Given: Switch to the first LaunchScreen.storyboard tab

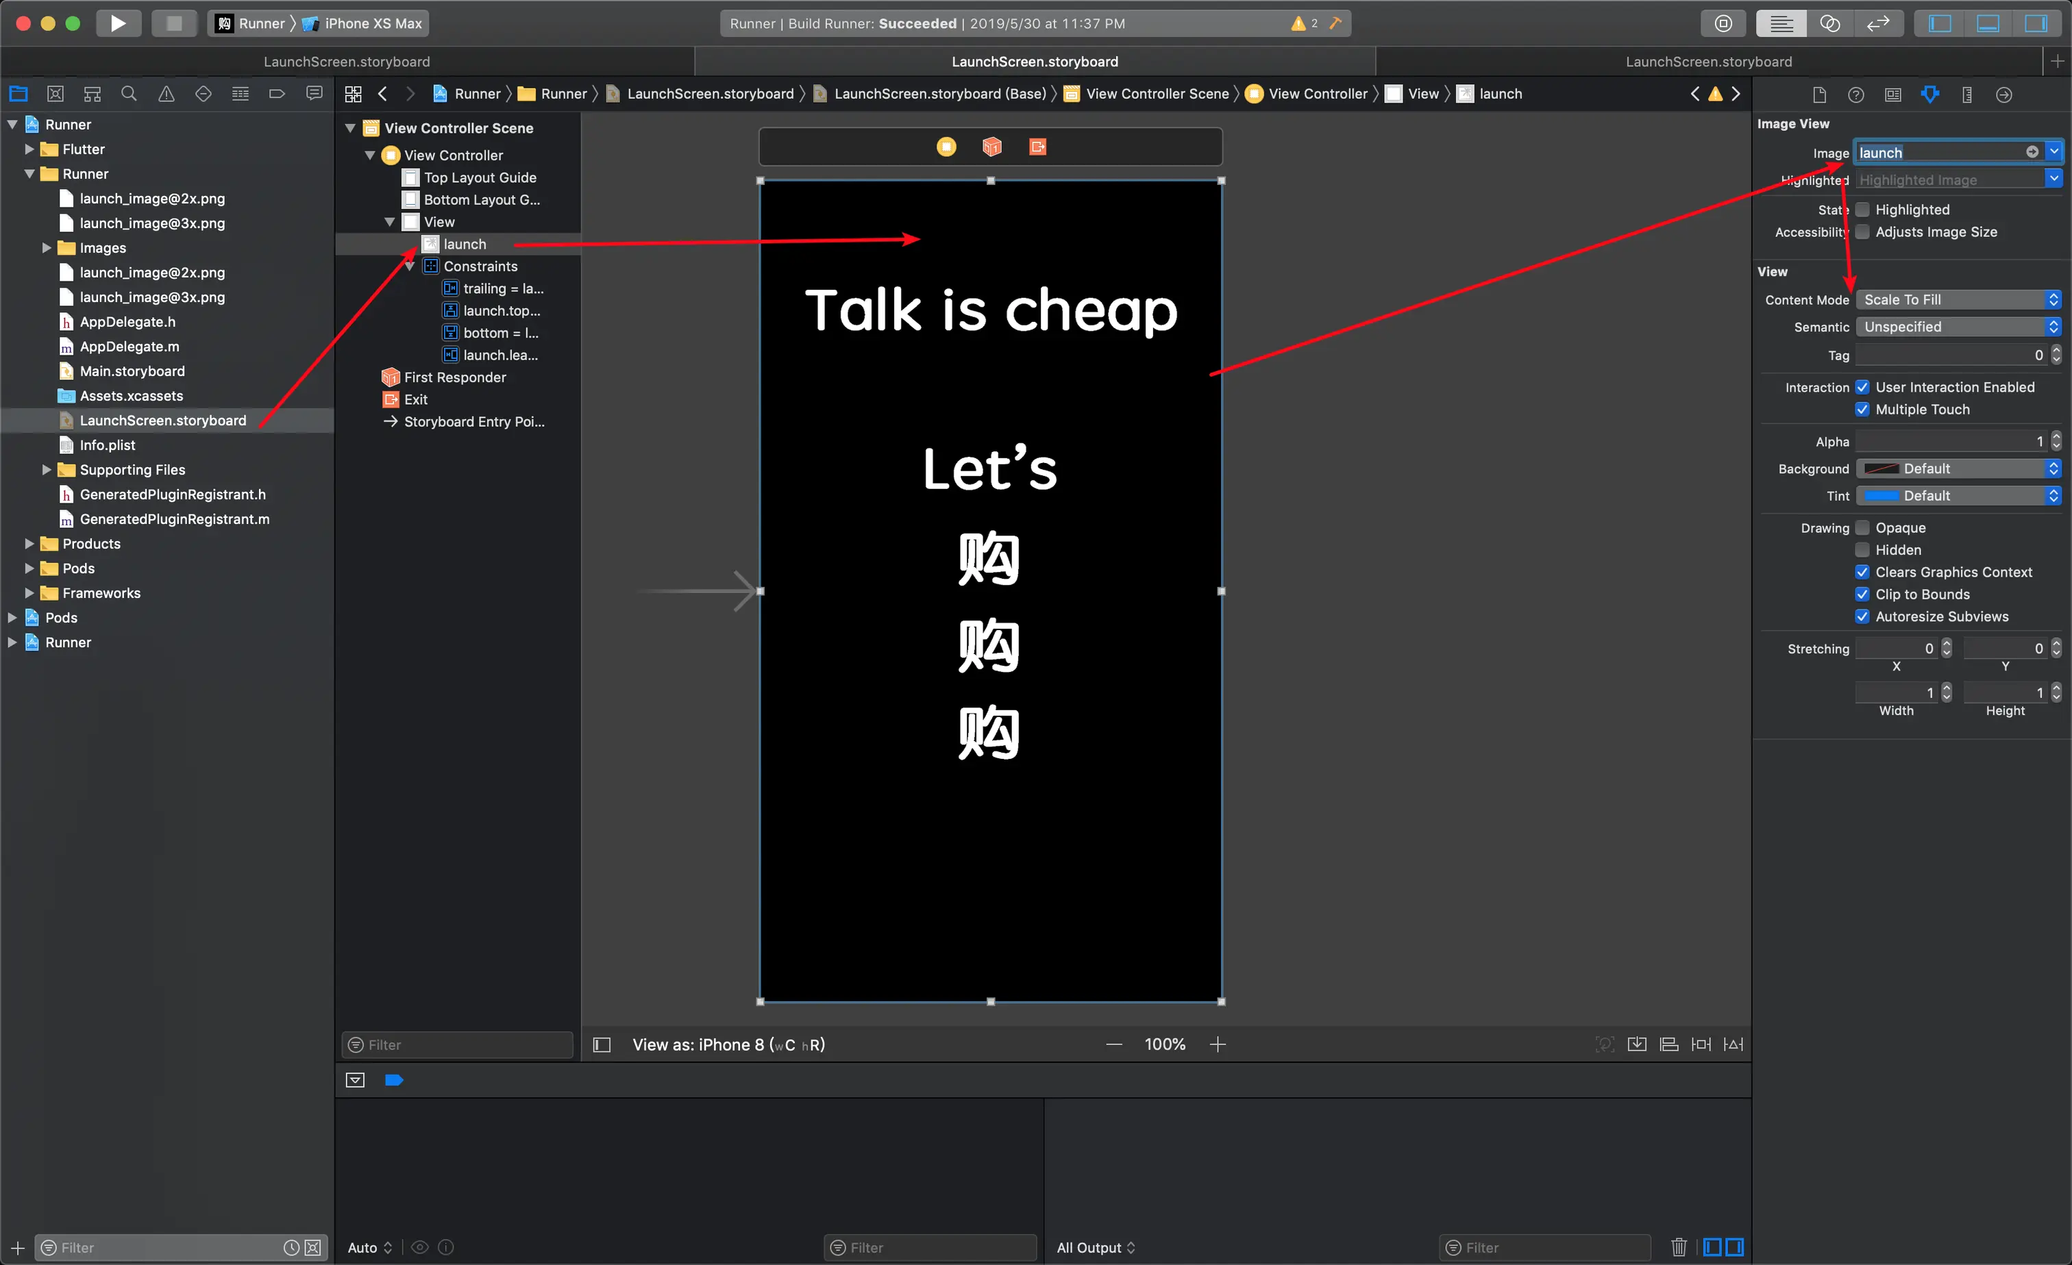Looking at the screenshot, I should (347, 62).
